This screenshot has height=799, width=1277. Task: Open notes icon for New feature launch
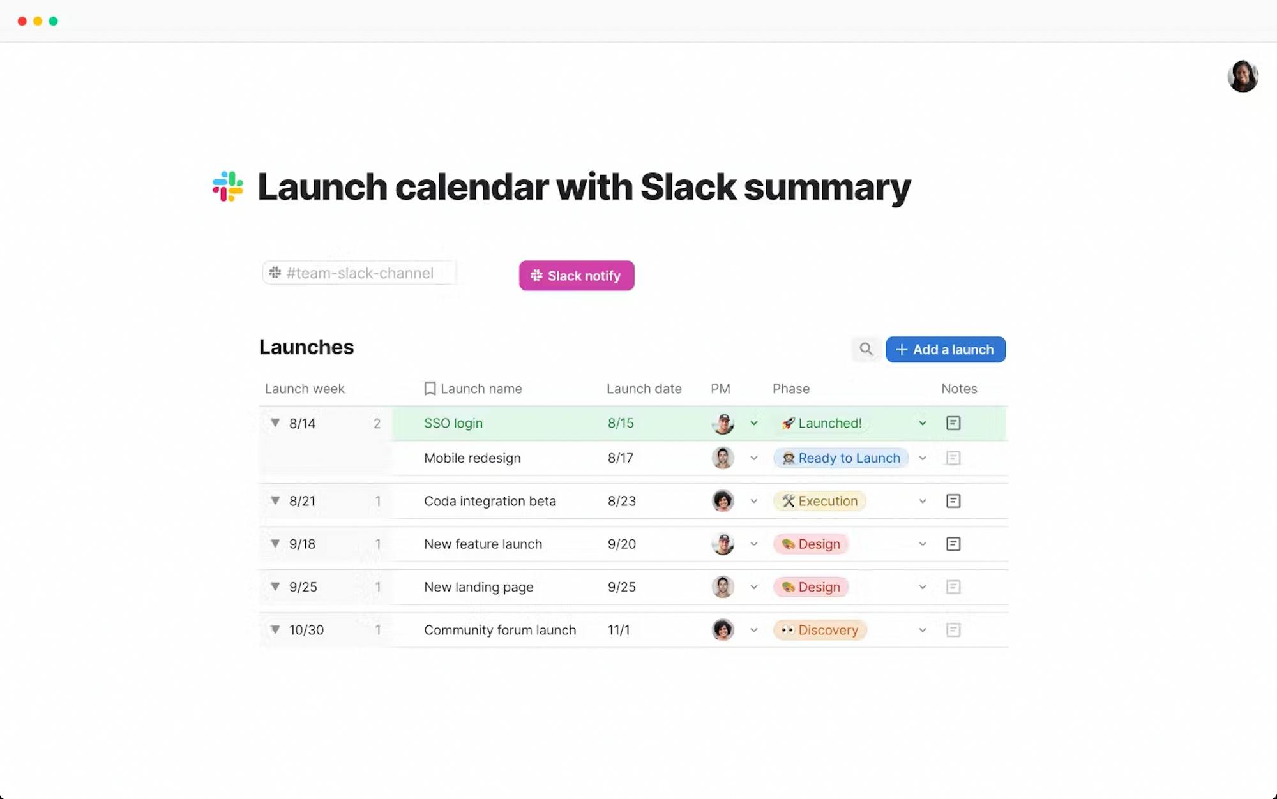pos(953,544)
